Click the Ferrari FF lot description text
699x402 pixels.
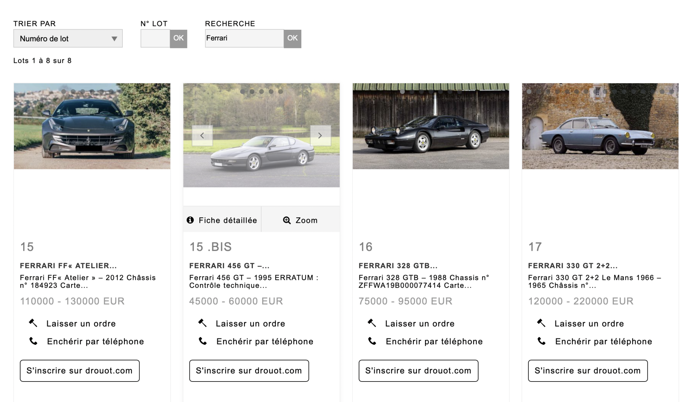[x=88, y=282]
